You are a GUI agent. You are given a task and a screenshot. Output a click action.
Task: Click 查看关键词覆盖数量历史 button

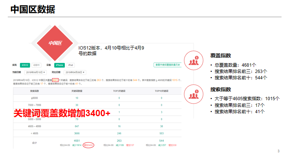pos(167,65)
